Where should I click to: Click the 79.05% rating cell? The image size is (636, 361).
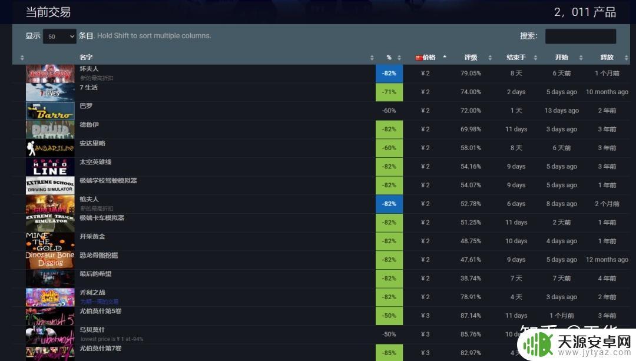pyautogui.click(x=471, y=74)
